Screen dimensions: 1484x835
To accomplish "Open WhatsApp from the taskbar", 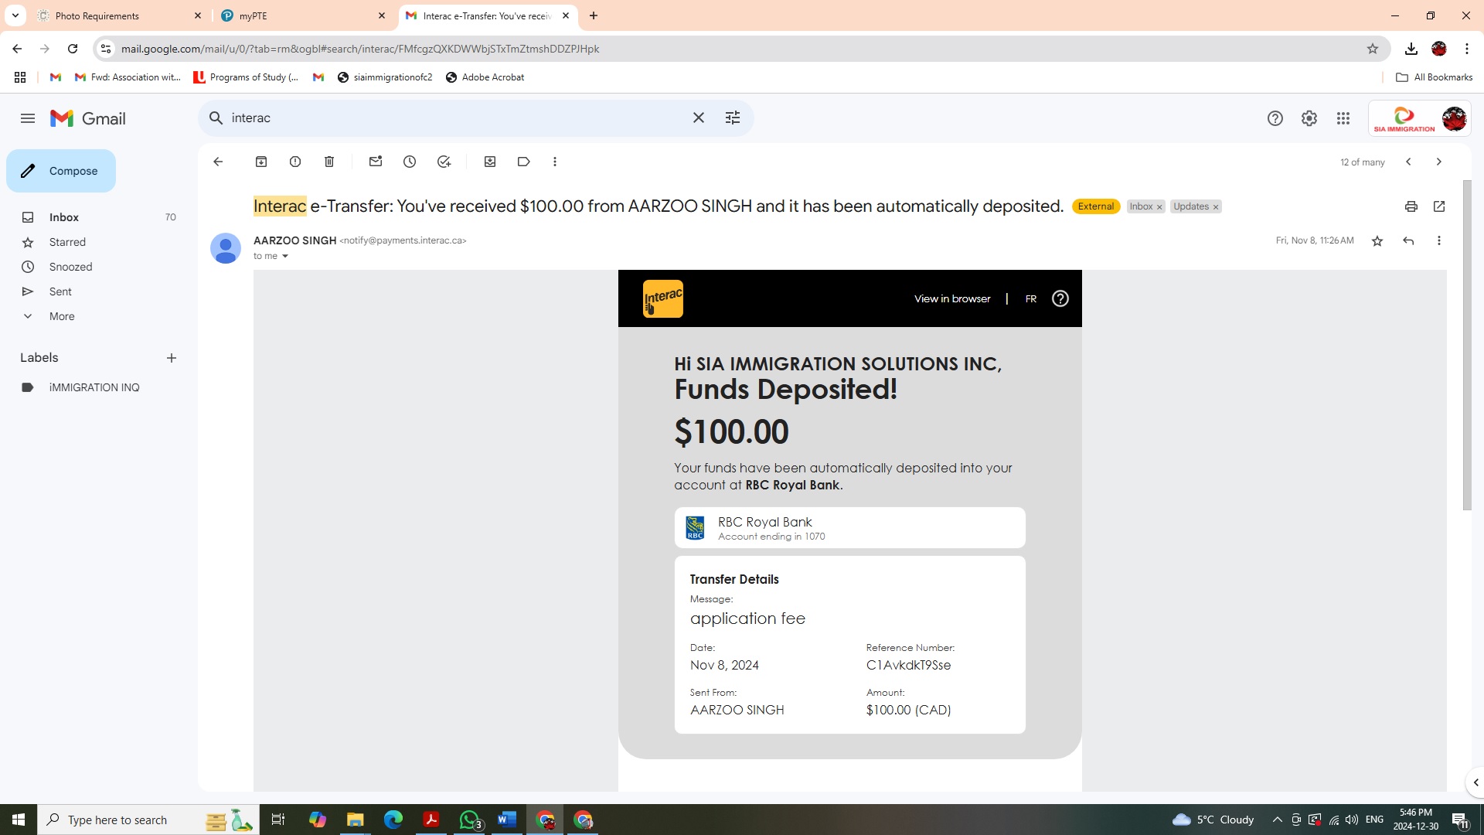I will tap(469, 820).
